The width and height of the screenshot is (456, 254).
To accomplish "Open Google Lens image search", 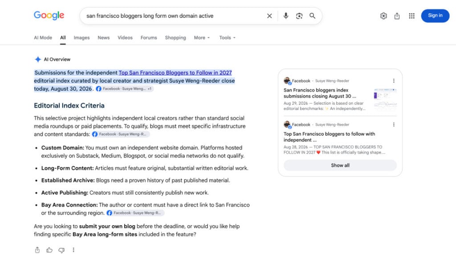I will [x=299, y=16].
